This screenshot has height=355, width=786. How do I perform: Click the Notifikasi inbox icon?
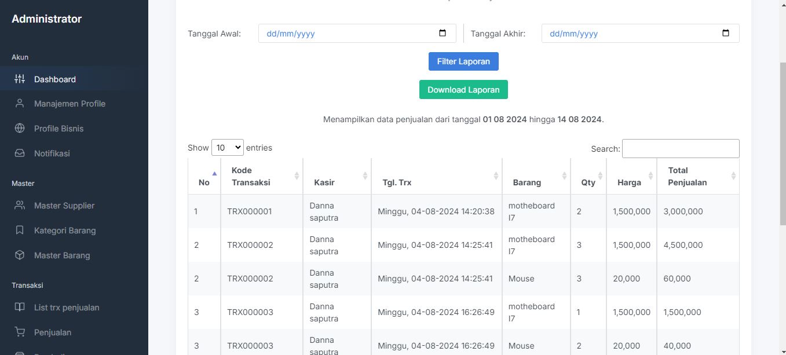(20, 153)
